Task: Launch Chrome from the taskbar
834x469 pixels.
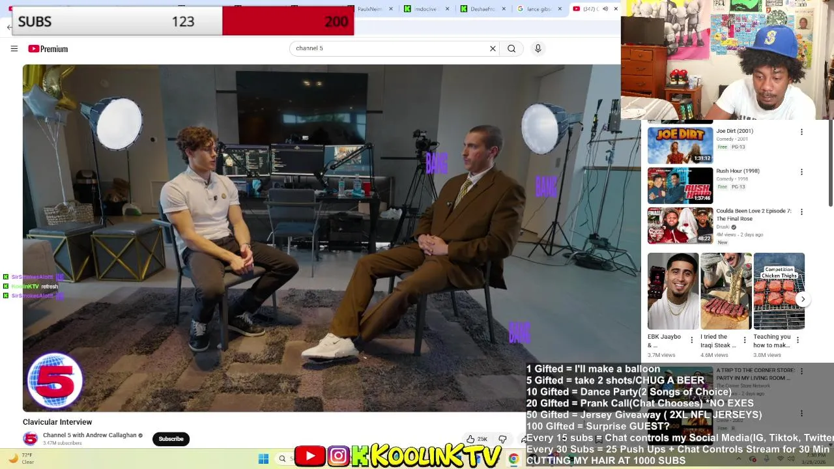Action: pyautogui.click(x=514, y=459)
